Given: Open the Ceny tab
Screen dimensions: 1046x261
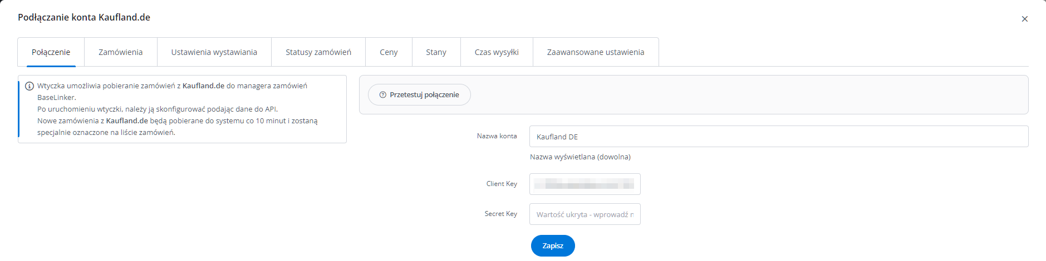Looking at the screenshot, I should click(389, 52).
